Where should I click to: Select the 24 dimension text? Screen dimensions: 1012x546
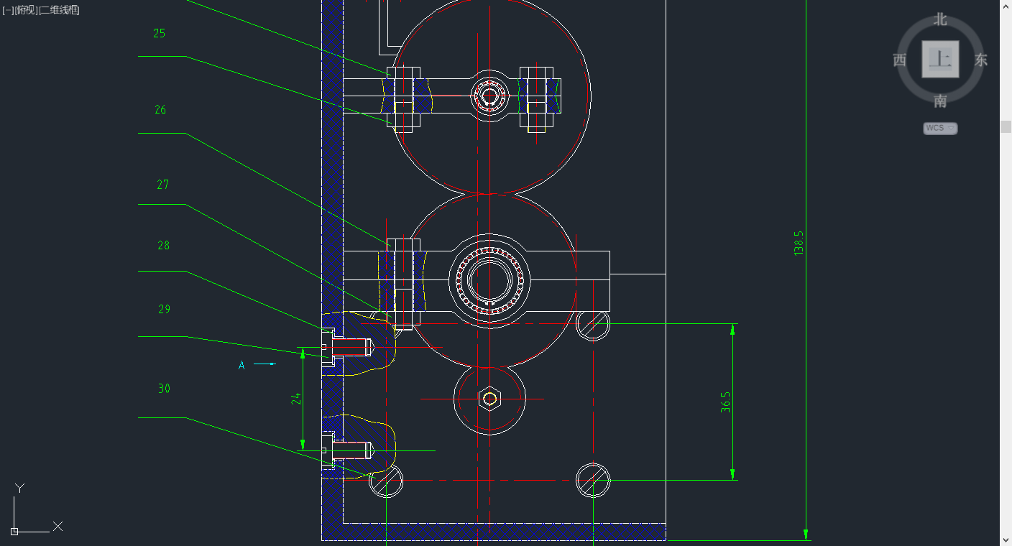pos(295,399)
